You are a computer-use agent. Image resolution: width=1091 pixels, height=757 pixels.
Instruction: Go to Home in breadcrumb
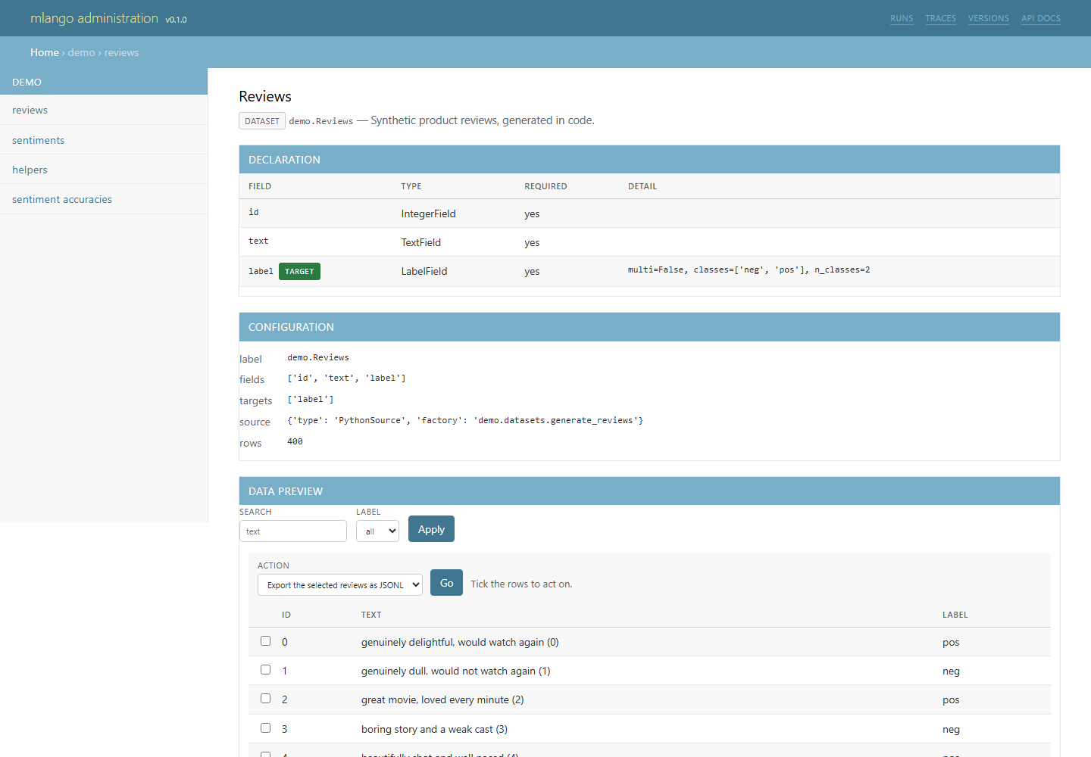tap(44, 52)
